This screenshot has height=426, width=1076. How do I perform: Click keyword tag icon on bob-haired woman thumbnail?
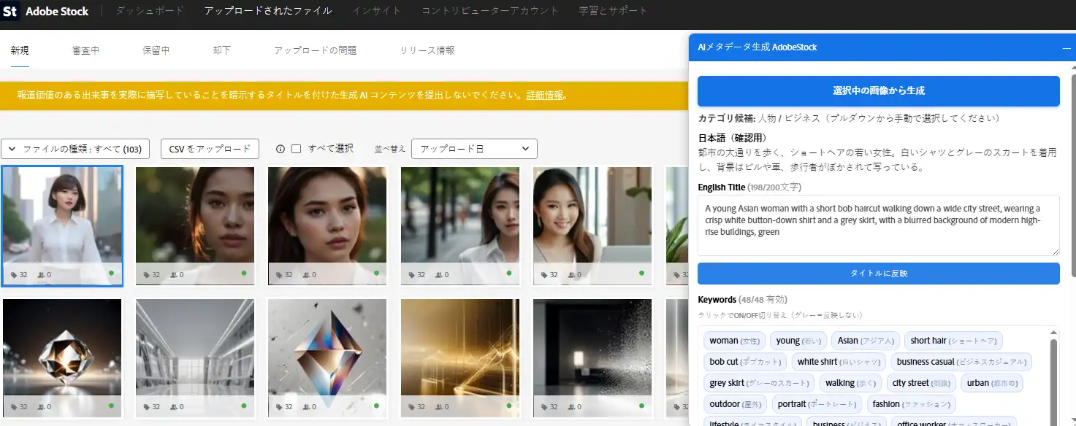point(14,275)
